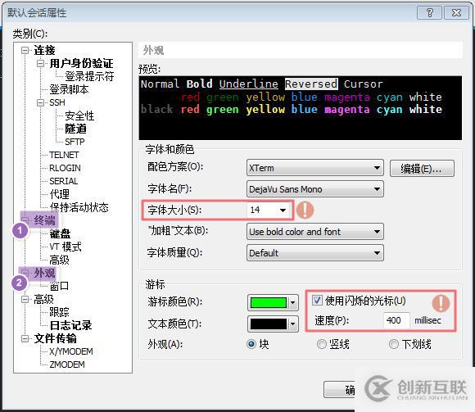Select X/YMODEM category
475x412 pixels.
(71, 351)
